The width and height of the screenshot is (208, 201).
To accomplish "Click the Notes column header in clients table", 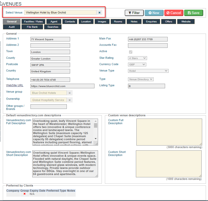I will 71,191.
